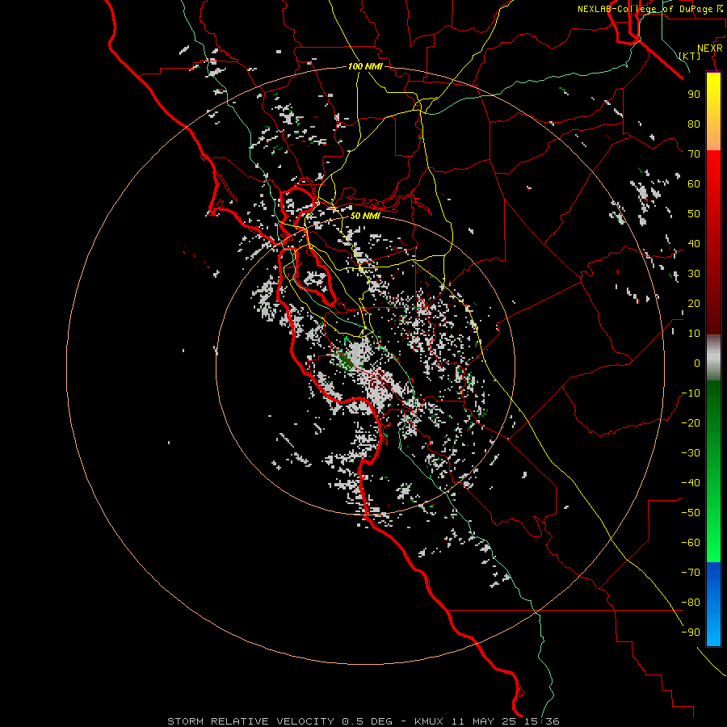Click the positive 90 colorbar tick label
This screenshot has height=727, width=727.
(x=694, y=95)
